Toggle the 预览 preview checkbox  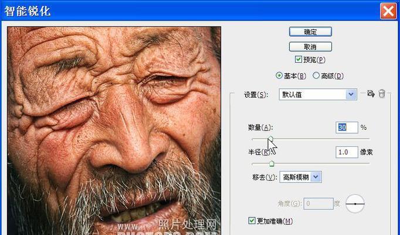tap(299, 59)
